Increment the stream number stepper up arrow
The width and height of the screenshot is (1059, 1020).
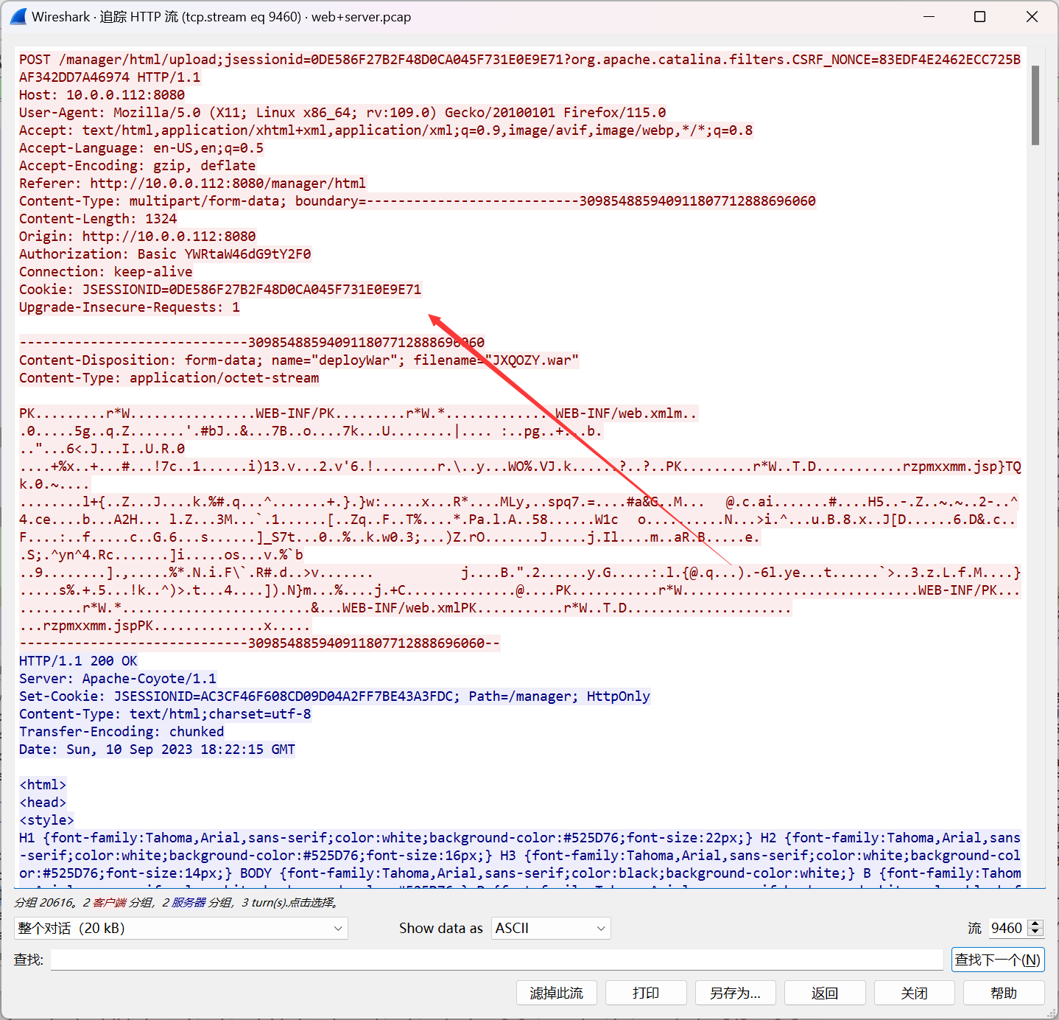(1035, 923)
